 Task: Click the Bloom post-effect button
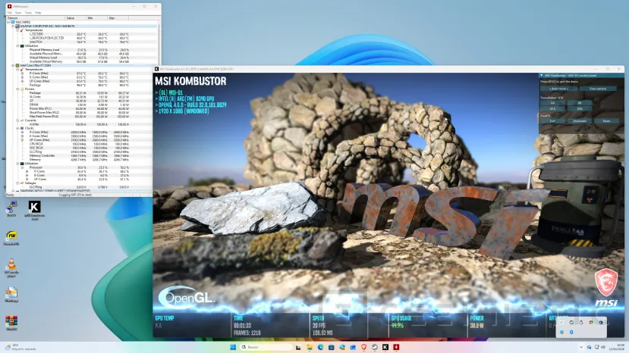pos(606,120)
